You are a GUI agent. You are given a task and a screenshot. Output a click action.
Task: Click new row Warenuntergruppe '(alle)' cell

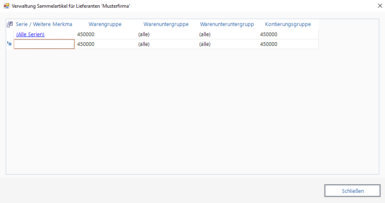tap(166, 44)
